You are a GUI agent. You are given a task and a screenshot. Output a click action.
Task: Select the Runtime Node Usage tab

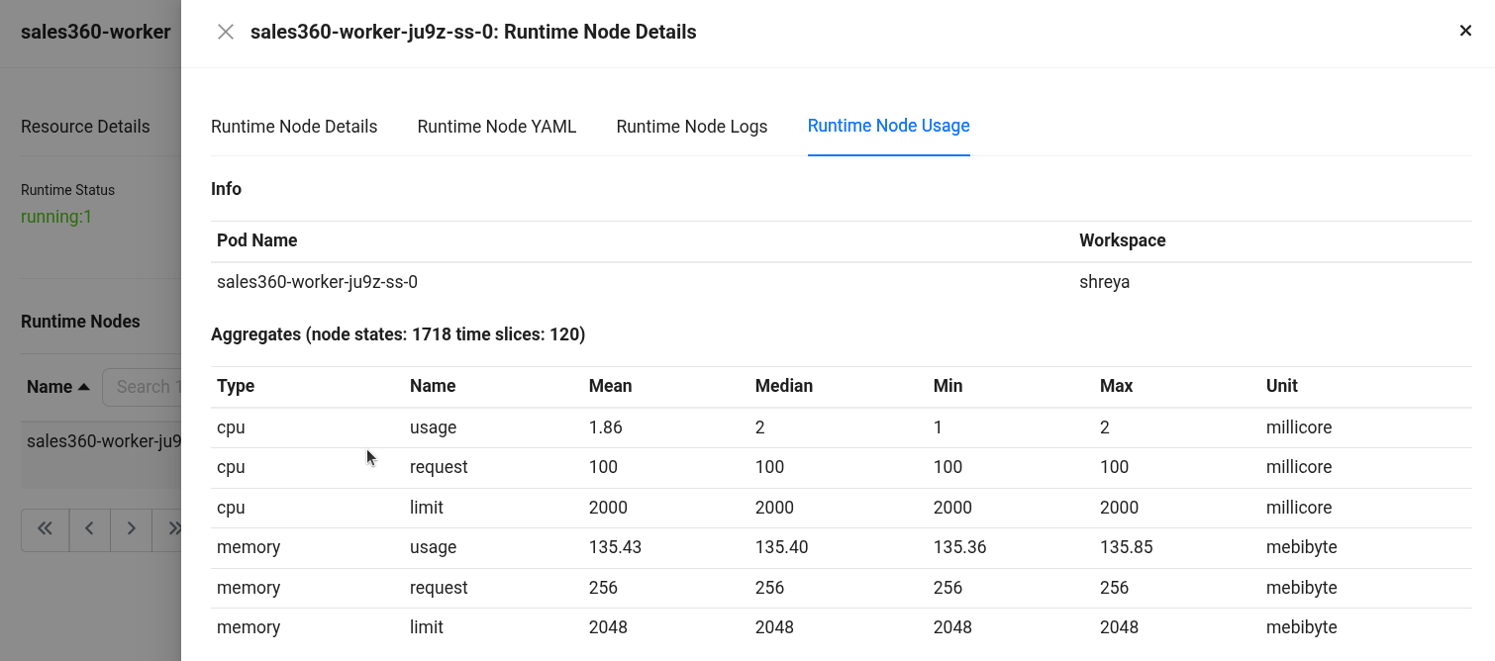pyautogui.click(x=888, y=126)
